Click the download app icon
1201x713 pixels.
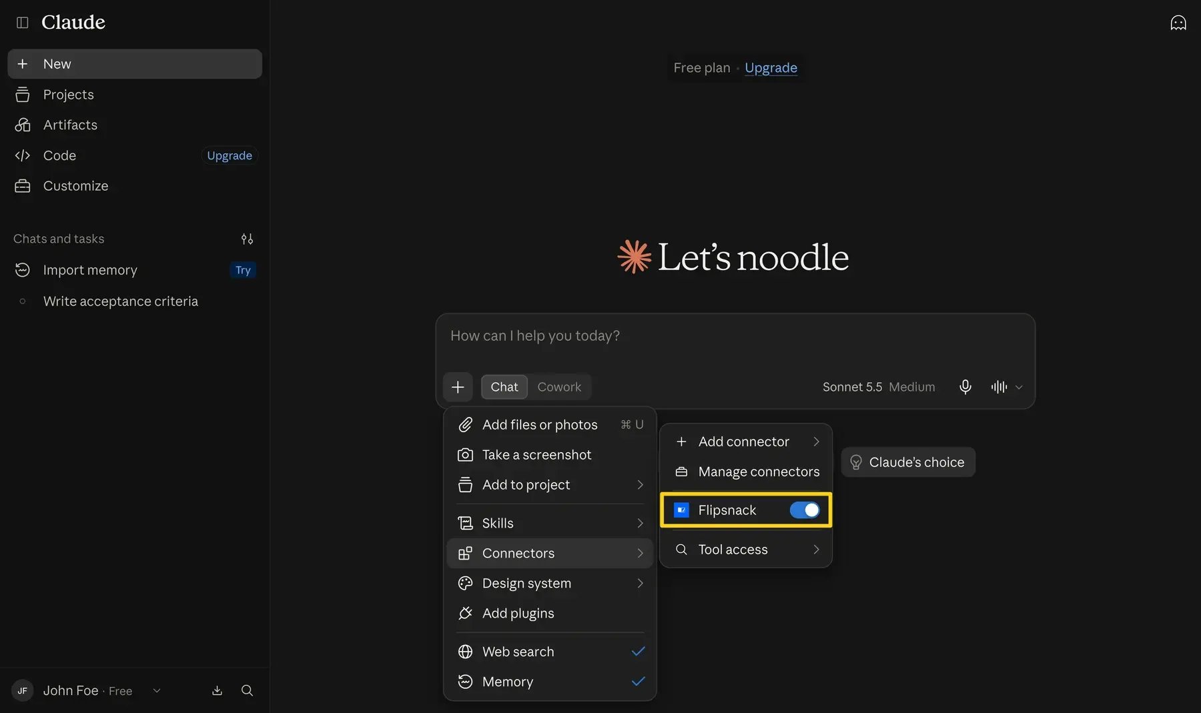217,690
